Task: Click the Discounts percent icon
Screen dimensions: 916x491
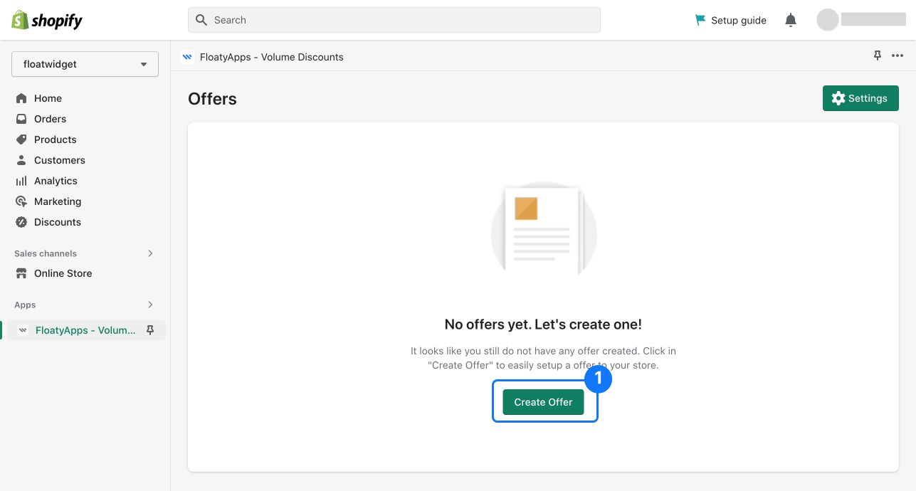Action: pos(21,222)
